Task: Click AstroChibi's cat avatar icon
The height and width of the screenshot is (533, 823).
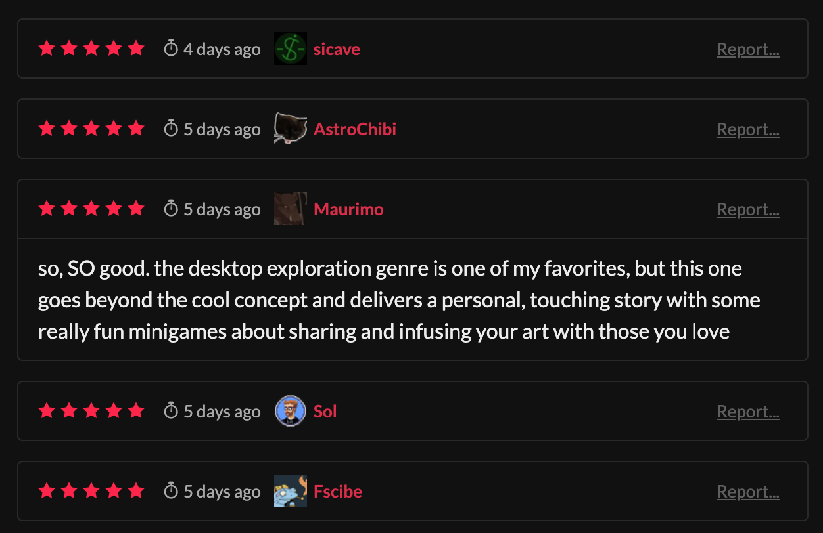Action: pyautogui.click(x=290, y=129)
